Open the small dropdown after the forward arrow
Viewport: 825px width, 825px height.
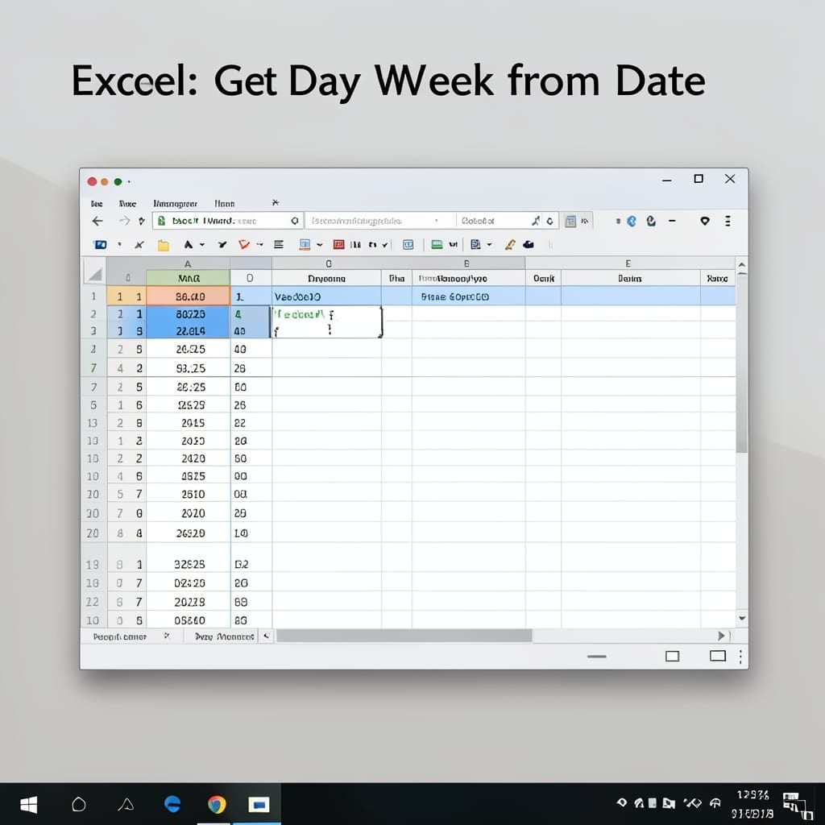point(142,222)
